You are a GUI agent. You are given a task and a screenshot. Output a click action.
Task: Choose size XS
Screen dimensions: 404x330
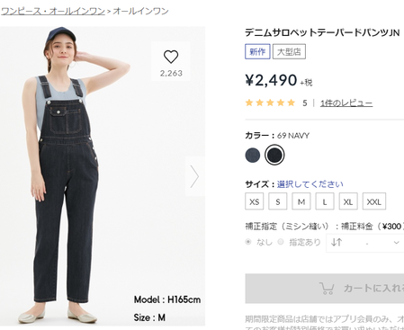[255, 201]
